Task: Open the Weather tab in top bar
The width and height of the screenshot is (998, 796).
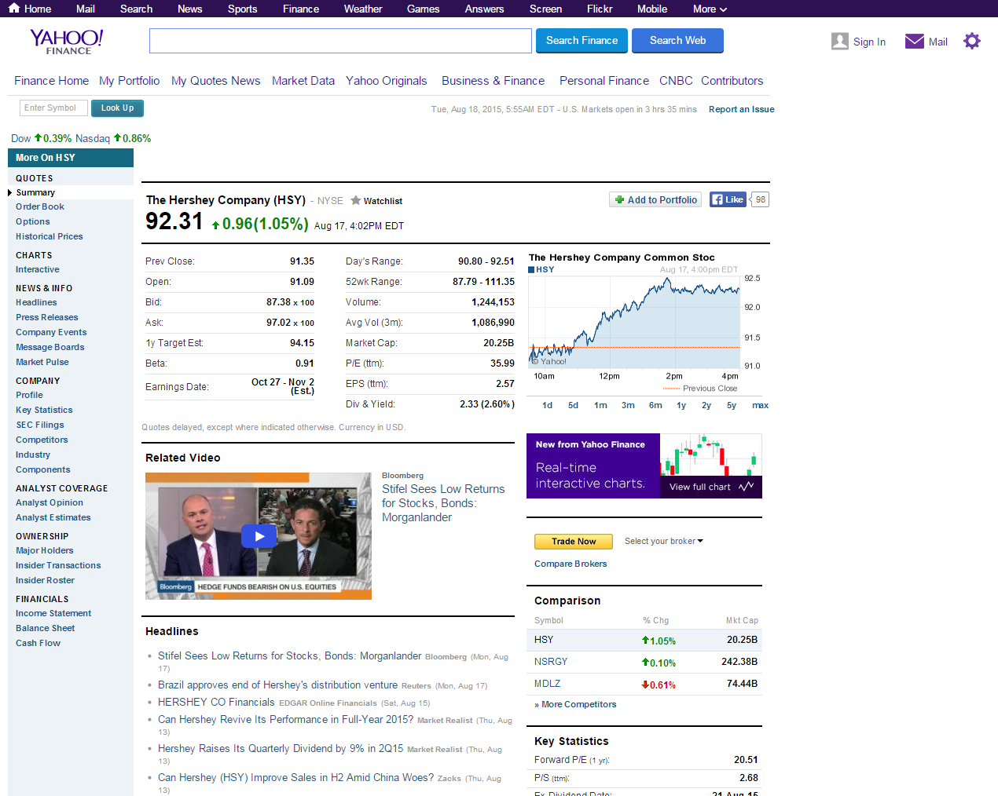Action: (363, 9)
